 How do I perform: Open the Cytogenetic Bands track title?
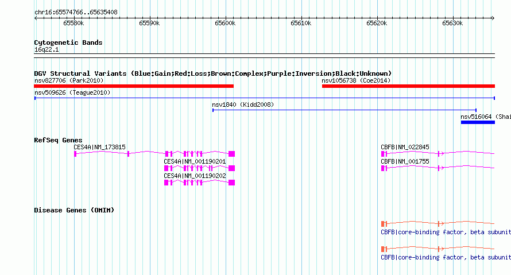tap(68, 42)
